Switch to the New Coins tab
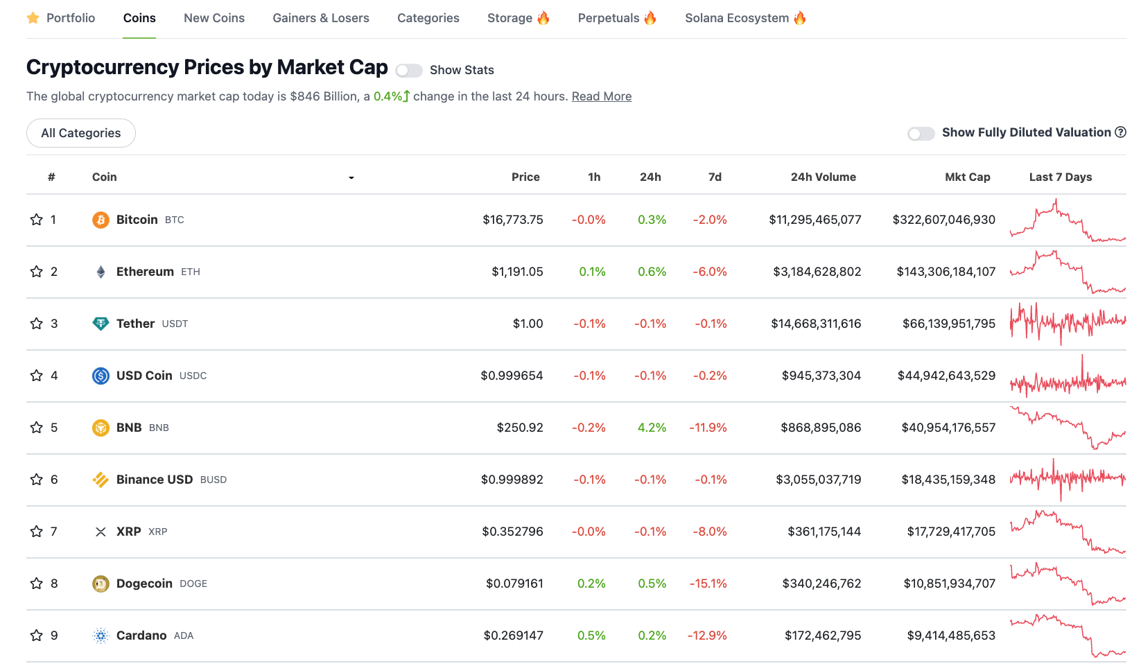Viewport: 1141px width, 666px height. [x=214, y=17]
